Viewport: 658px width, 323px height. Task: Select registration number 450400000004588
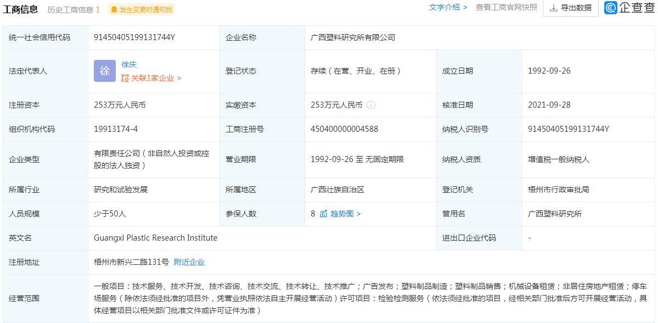344,130
